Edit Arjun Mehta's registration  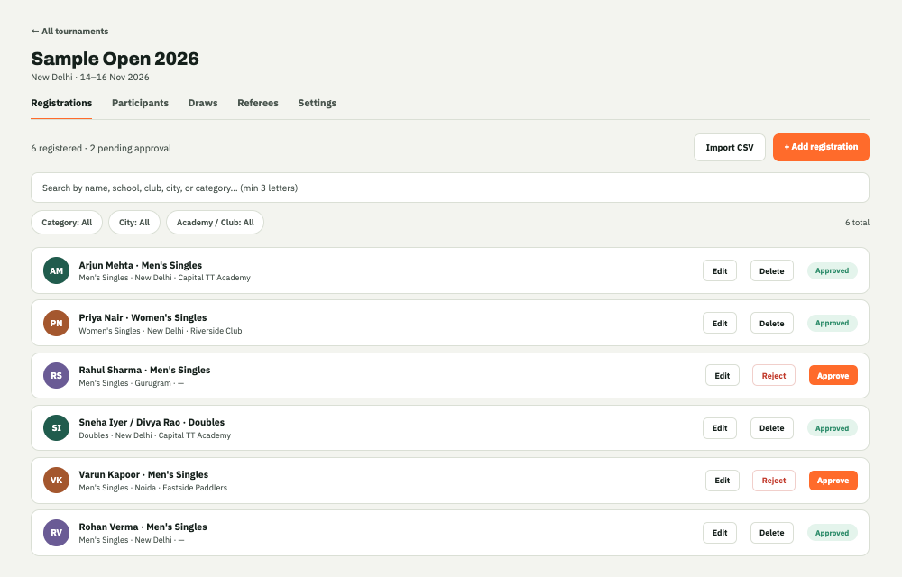coord(720,270)
